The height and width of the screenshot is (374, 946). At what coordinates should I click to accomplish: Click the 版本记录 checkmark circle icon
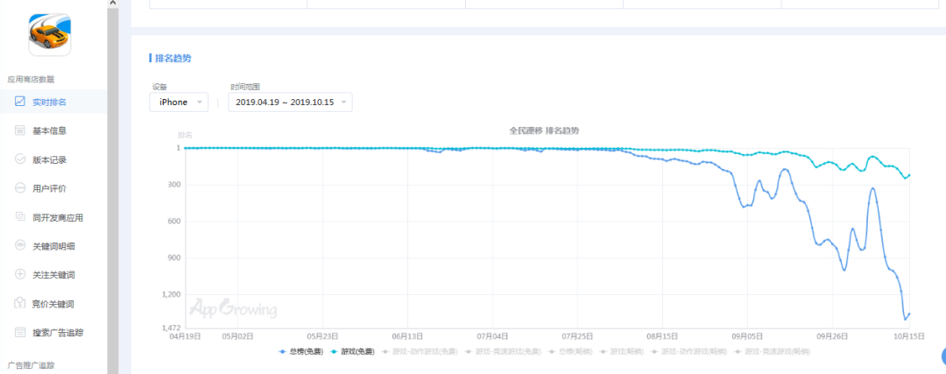coord(20,159)
